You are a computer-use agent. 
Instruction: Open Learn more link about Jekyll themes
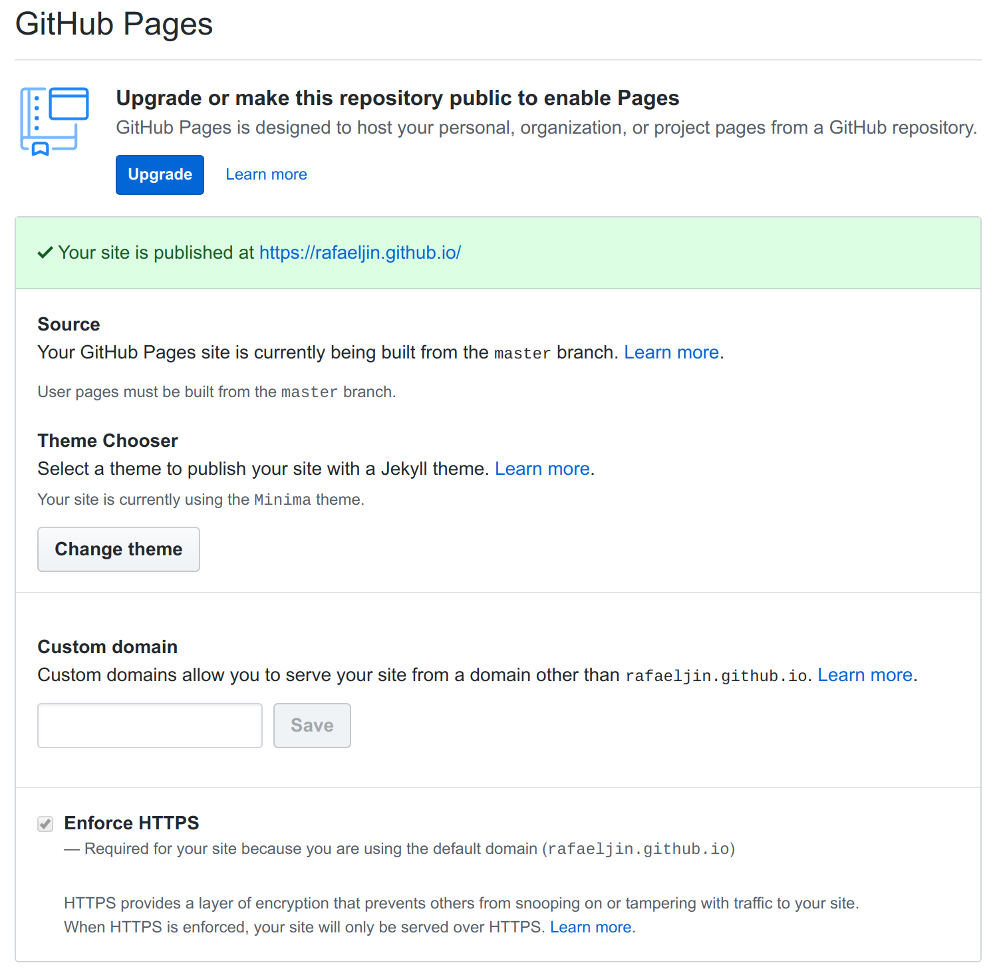(x=542, y=469)
